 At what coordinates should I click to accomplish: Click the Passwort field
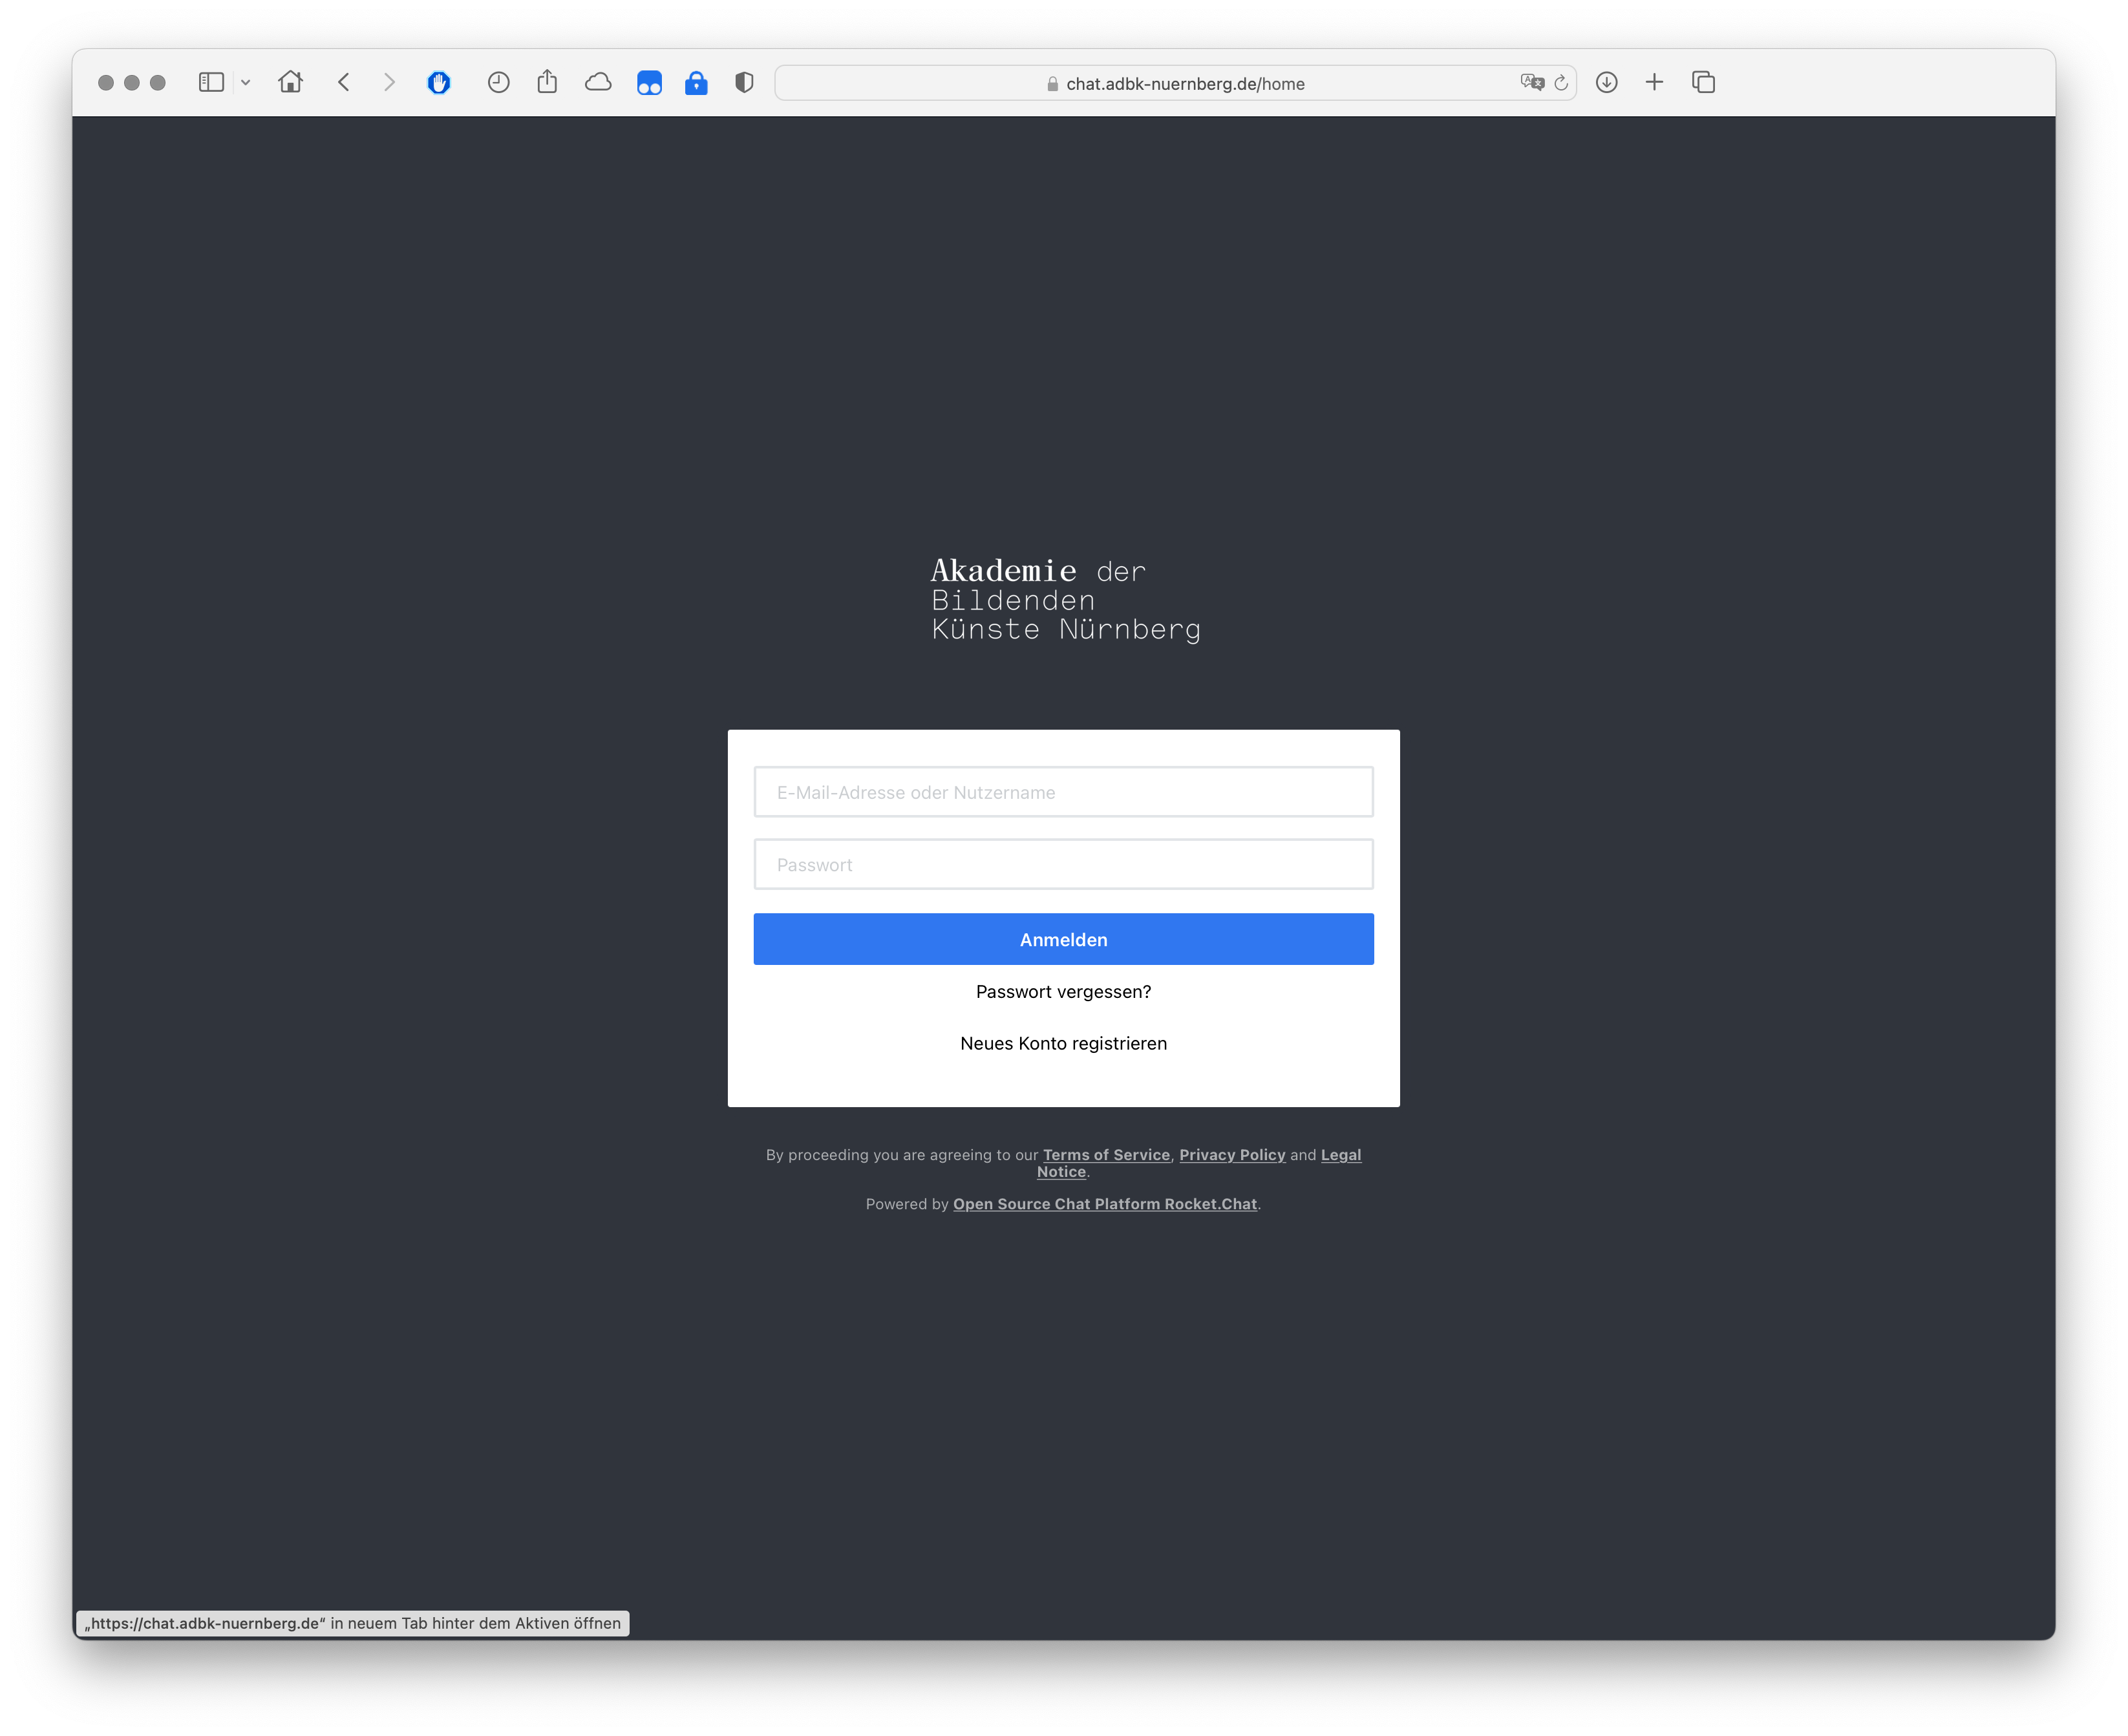(x=1063, y=865)
